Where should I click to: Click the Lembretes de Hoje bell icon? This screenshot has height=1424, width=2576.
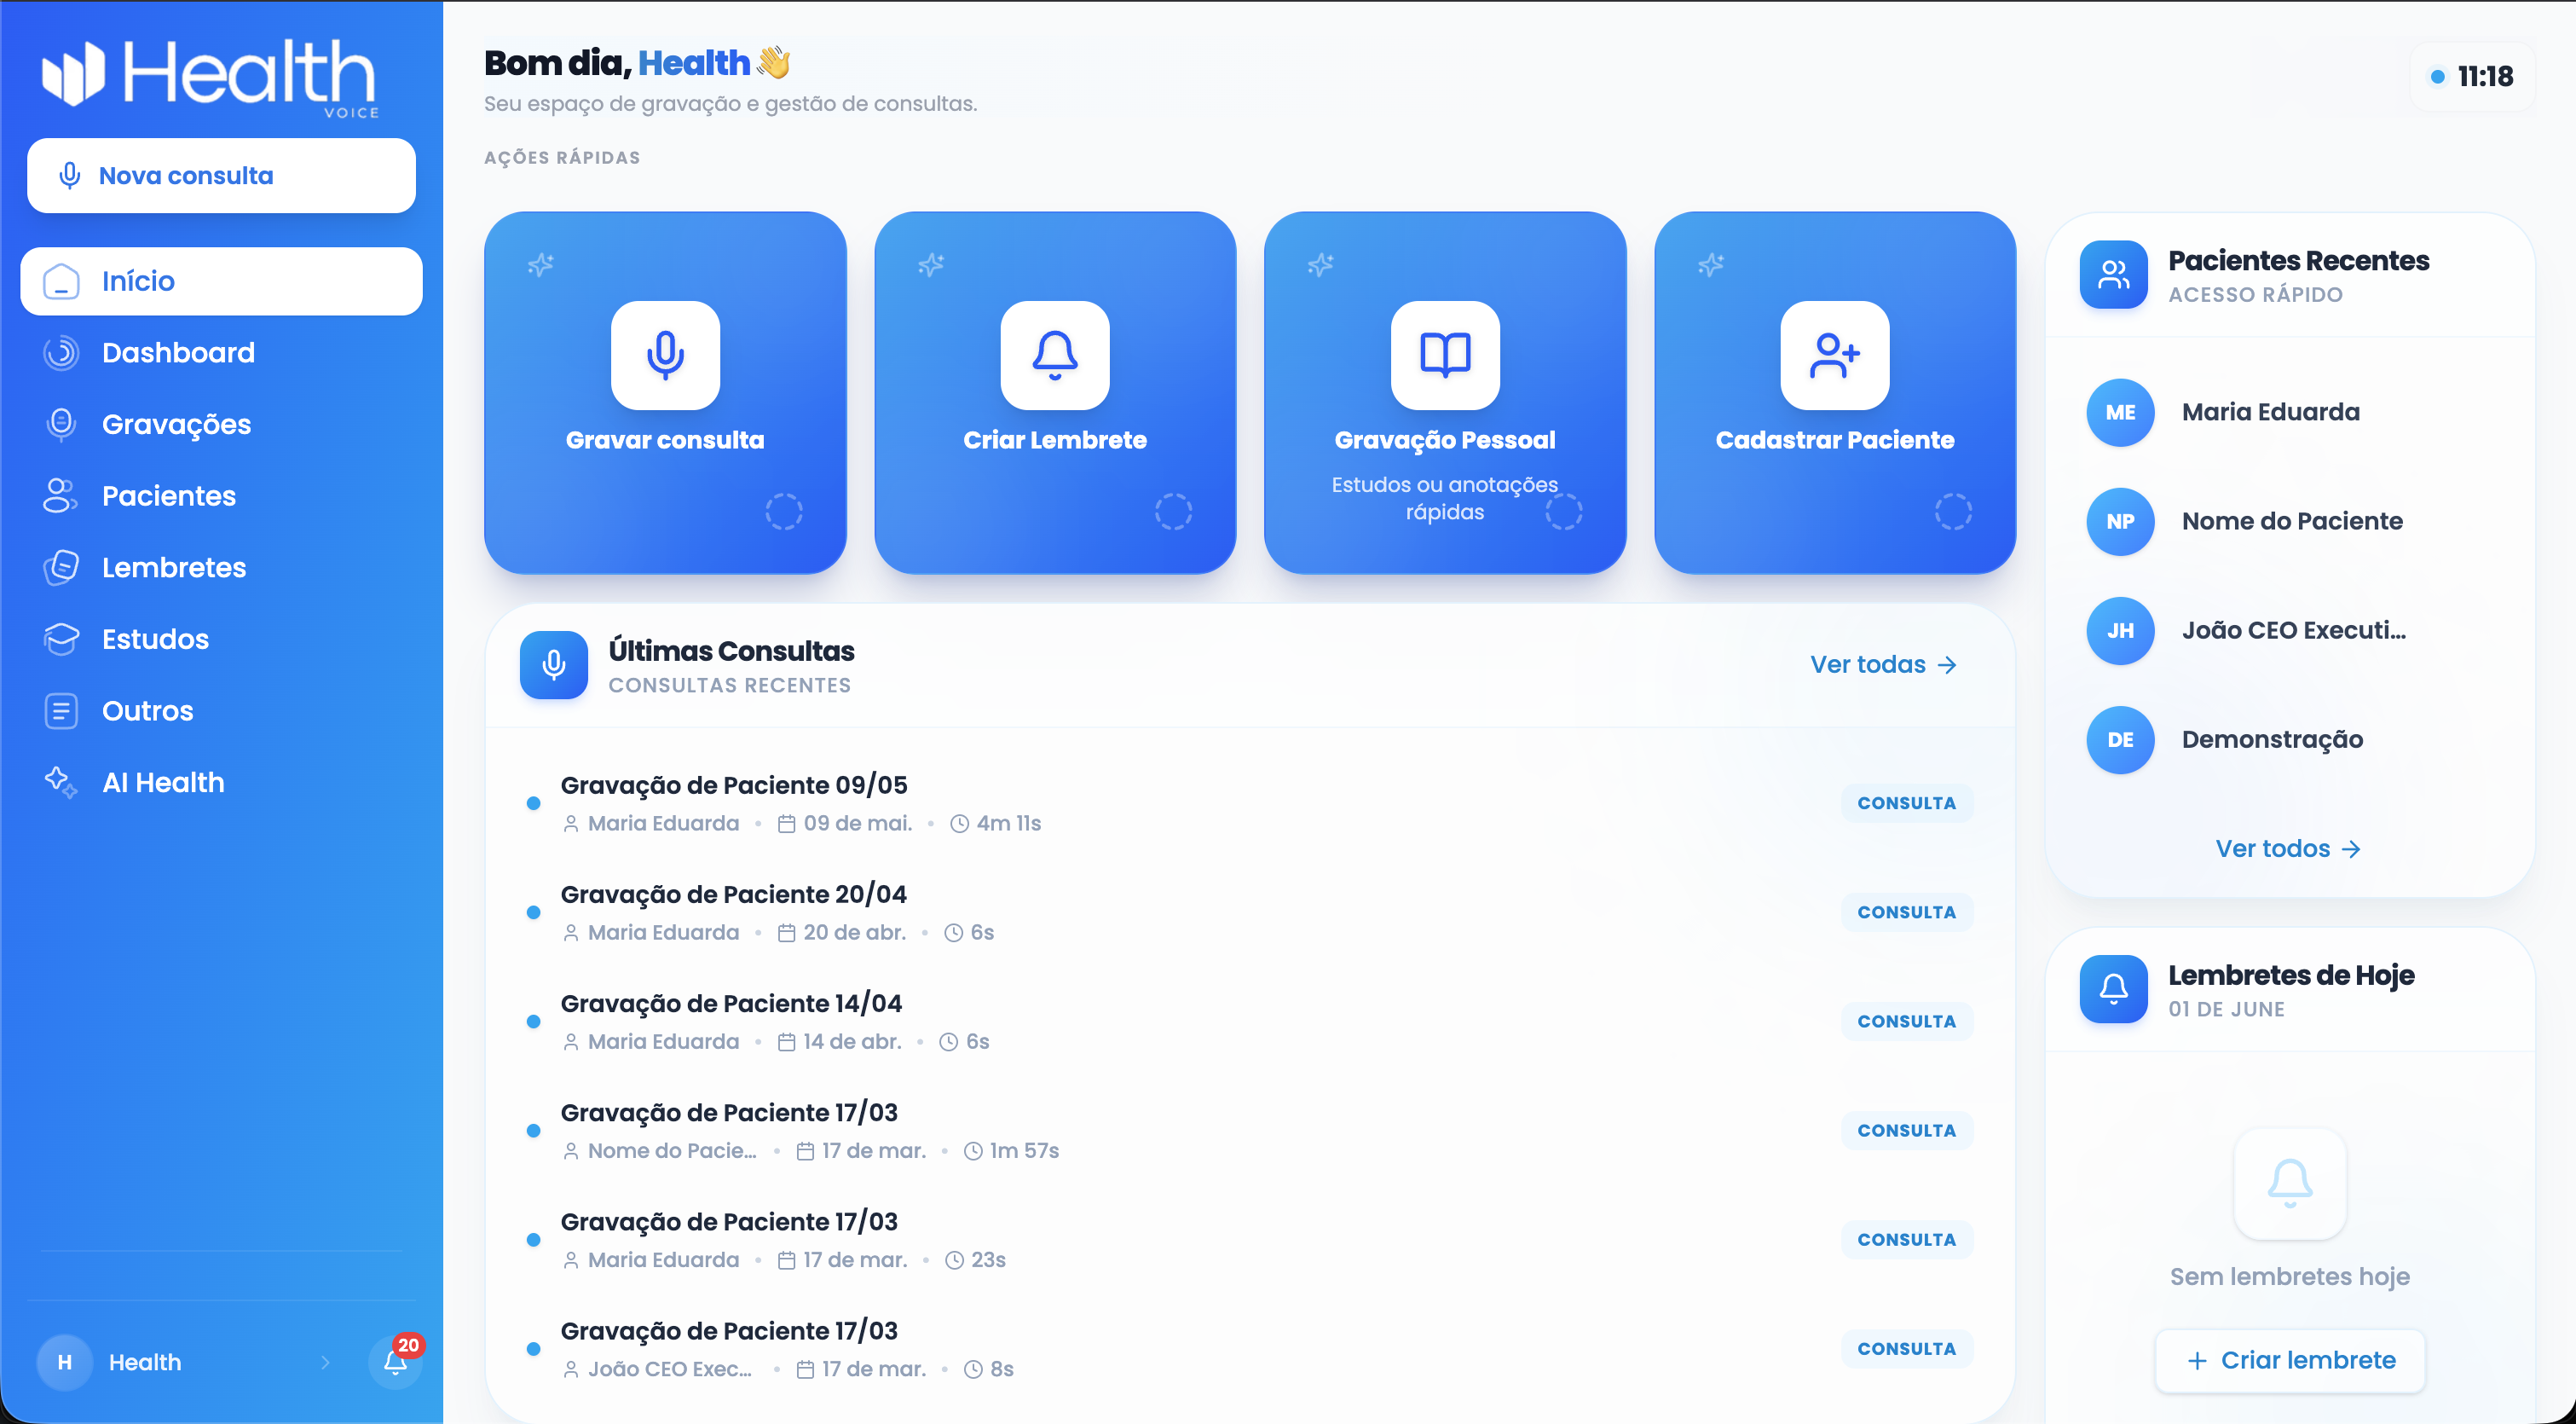pyautogui.click(x=2114, y=989)
